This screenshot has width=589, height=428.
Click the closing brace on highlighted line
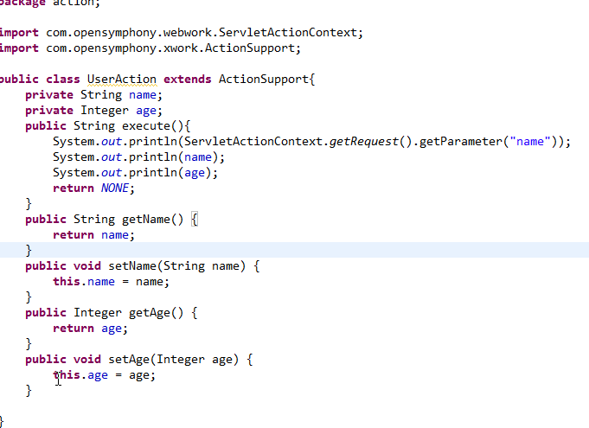coord(29,251)
